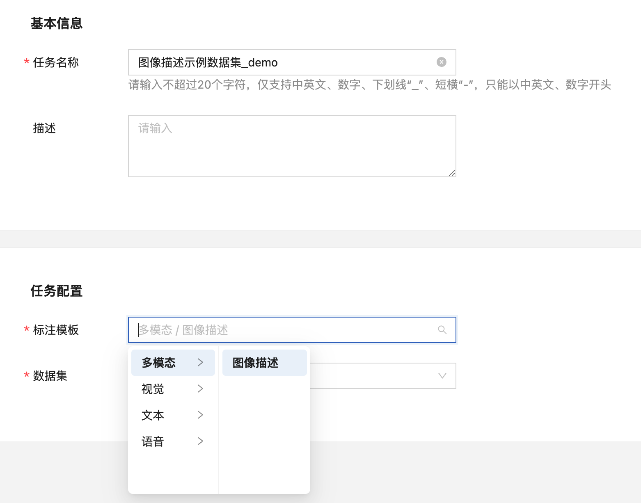Click the 基本信息 section heading
This screenshot has height=503, width=641.
[57, 23]
